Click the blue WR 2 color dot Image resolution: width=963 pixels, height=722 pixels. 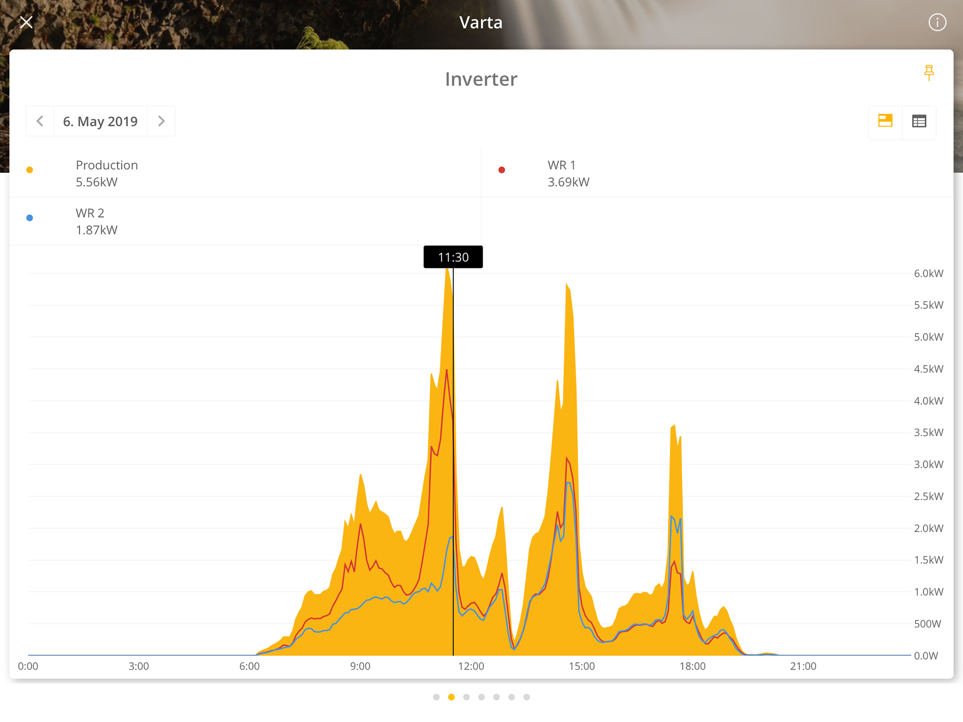(x=30, y=218)
